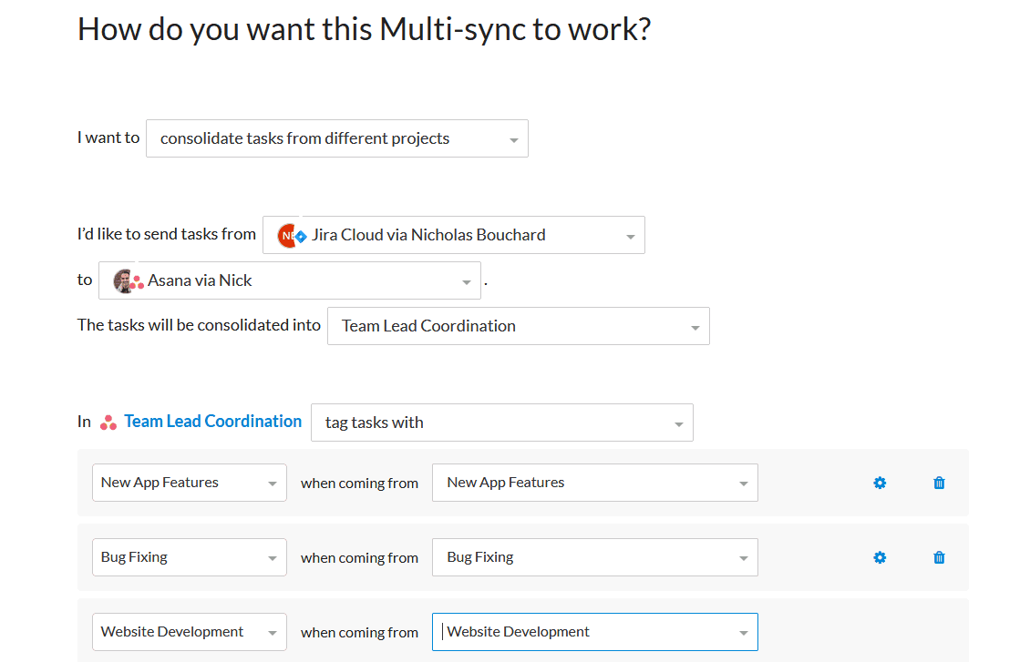Open the consolidated project Team Lead Coordination dropdown
1030x662 pixels.
pyautogui.click(x=519, y=326)
